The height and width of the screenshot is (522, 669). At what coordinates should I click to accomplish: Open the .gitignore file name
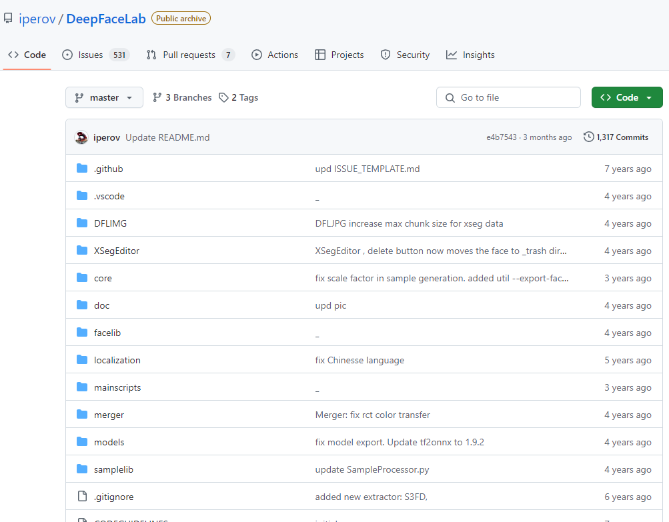pos(113,497)
